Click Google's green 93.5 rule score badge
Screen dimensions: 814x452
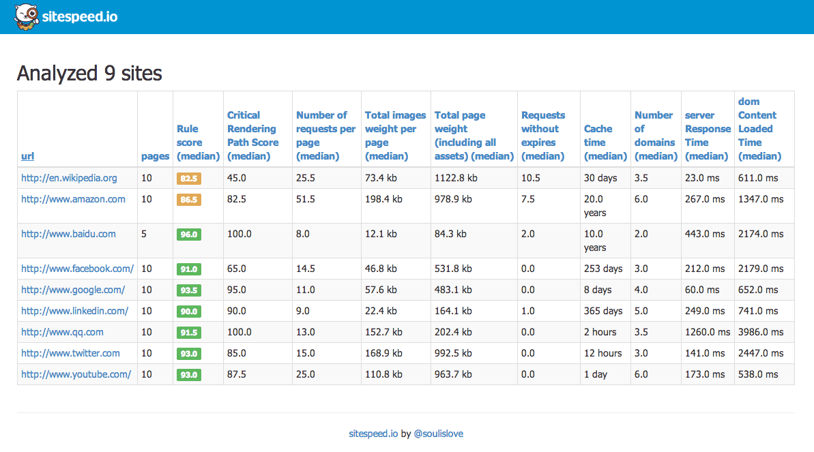tap(189, 290)
